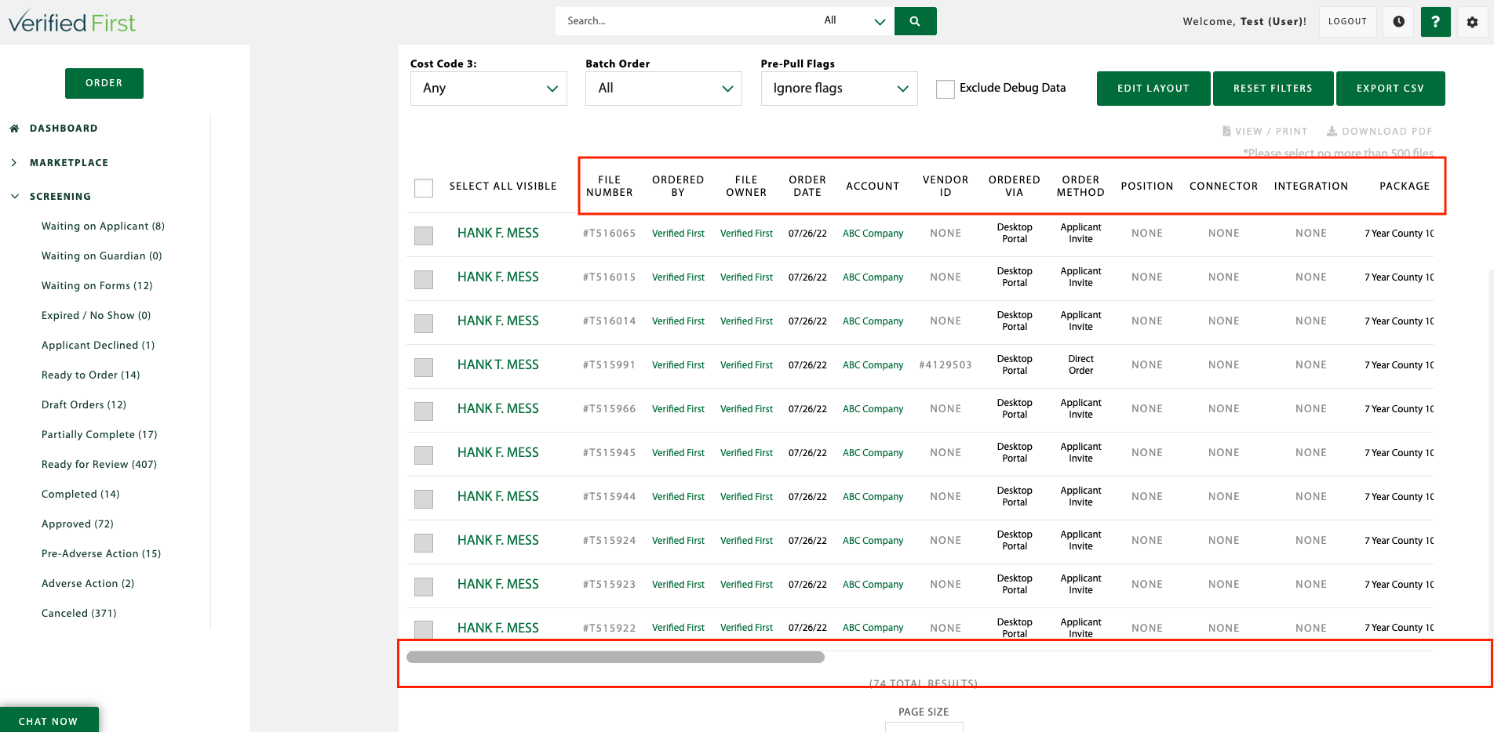The height and width of the screenshot is (732, 1494).
Task: Open HANK F. MESS link for #T516065
Action: tap(498, 234)
